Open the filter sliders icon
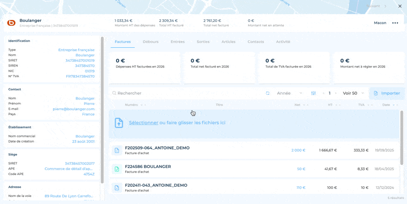Screen dimensions: 407x204 tap(313, 93)
